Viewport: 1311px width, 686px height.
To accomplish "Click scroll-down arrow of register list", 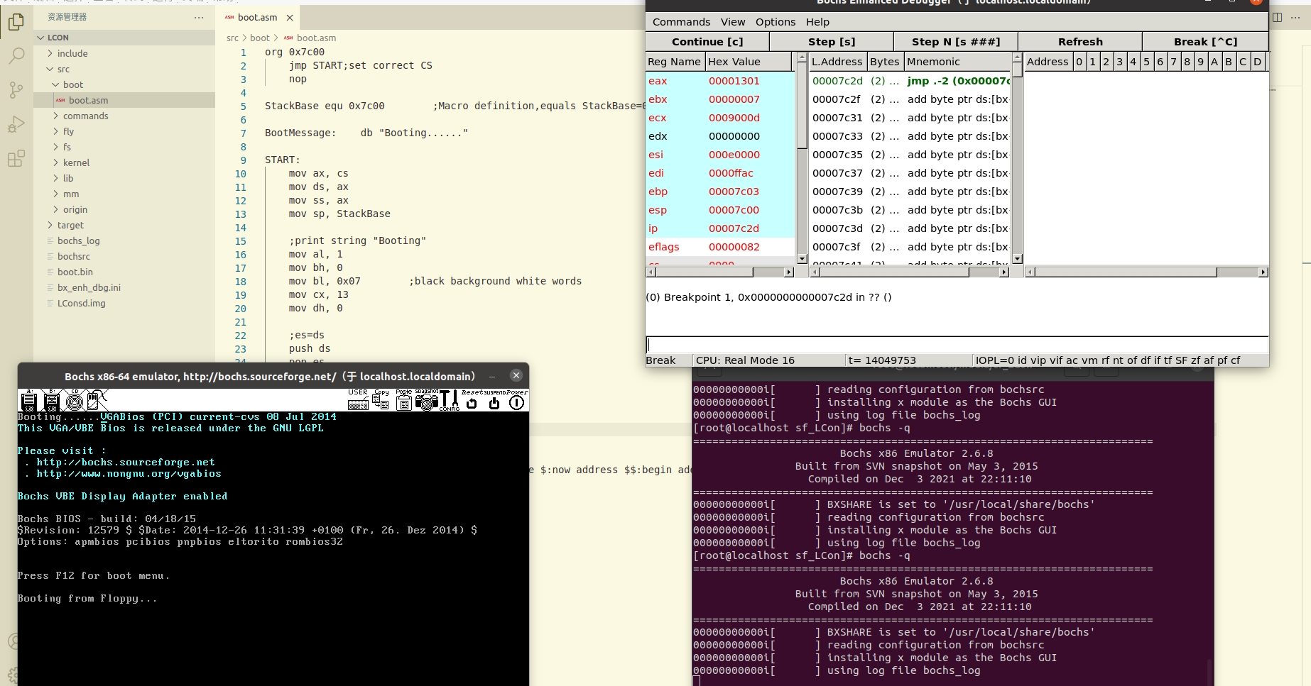I will point(802,259).
